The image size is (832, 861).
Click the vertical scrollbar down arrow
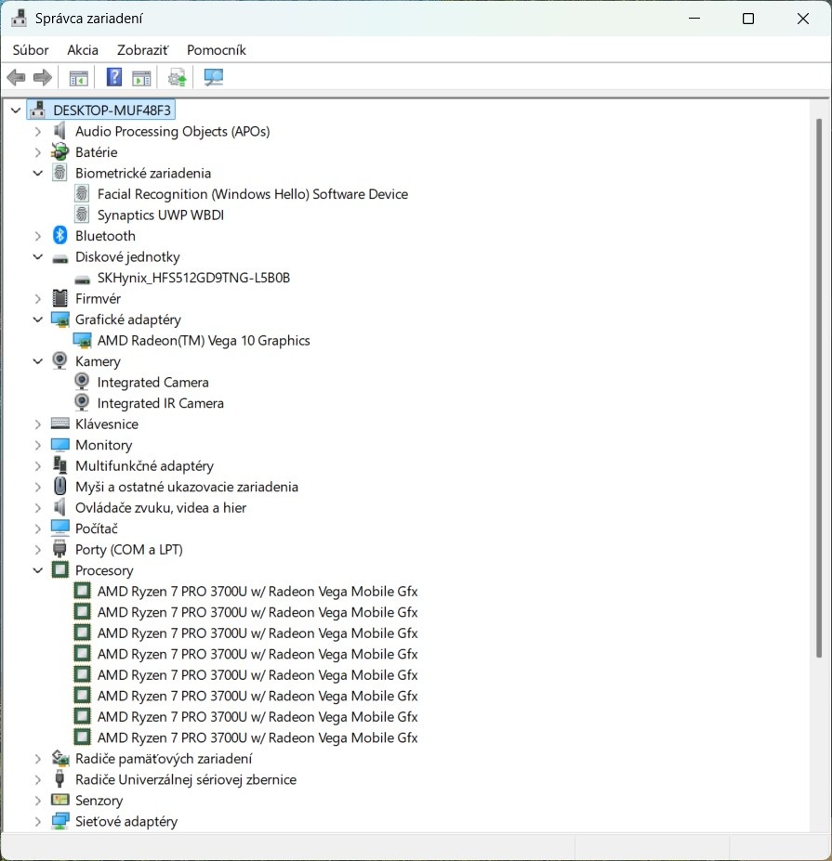tap(819, 825)
